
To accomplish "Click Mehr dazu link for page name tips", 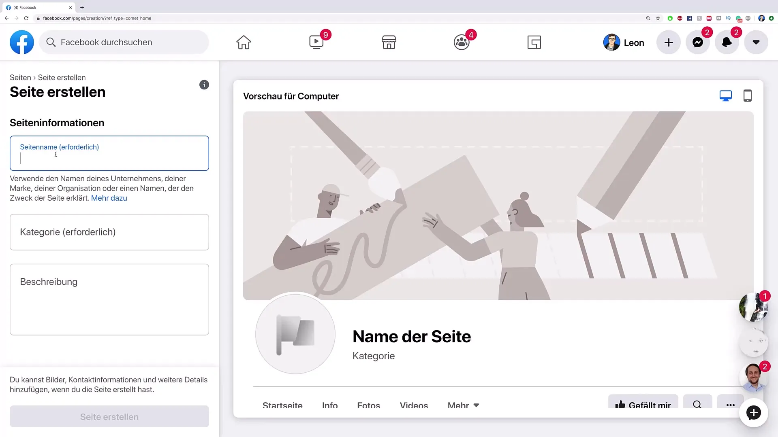I will tap(109, 198).
